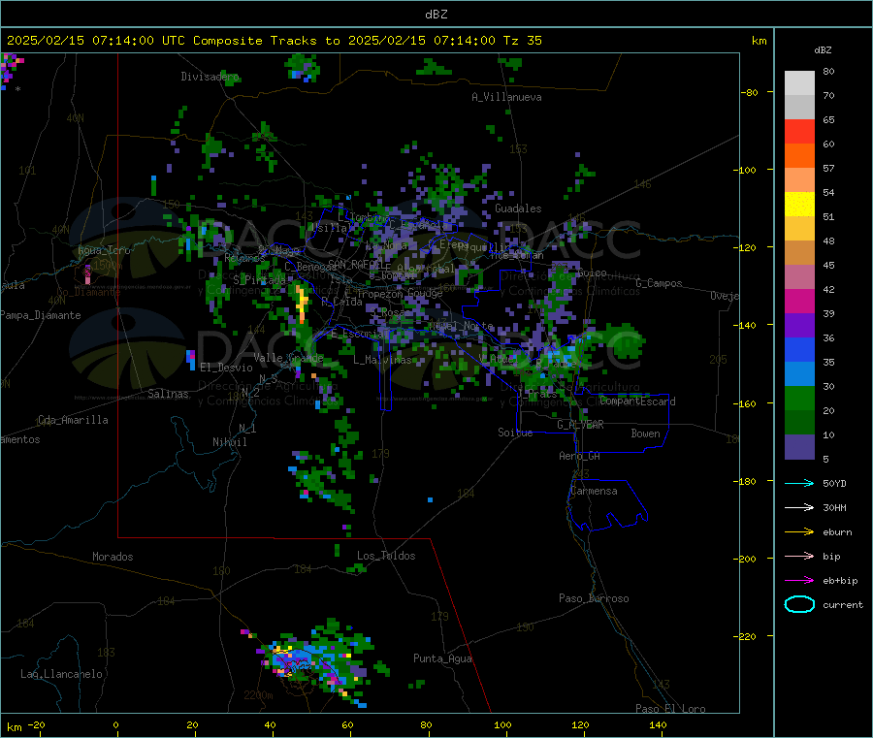Click the yellow eburn arrow in legend

coord(799,532)
